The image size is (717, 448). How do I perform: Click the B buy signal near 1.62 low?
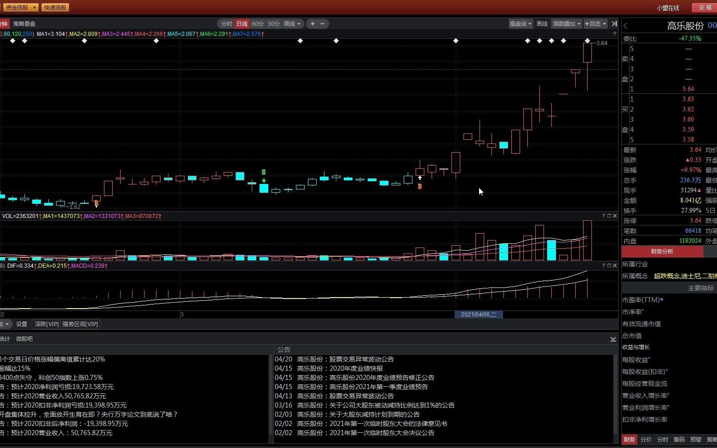(96, 203)
